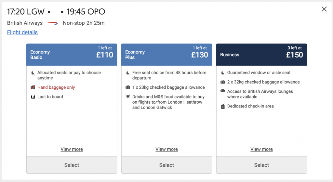Click the British Airways ribbon logo
Screen dimensions: 333x182
[52, 23]
